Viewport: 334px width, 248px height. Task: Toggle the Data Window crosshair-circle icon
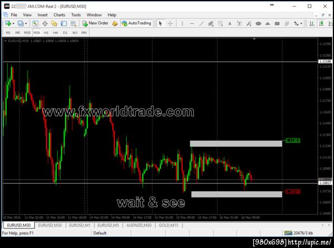[45, 23]
